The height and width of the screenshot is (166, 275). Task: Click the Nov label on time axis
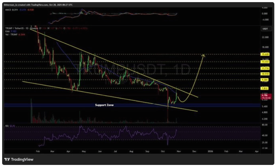pyautogui.click(x=179, y=151)
